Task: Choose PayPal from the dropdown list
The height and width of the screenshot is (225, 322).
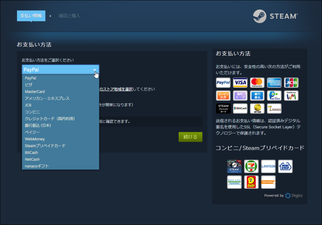Action: [61, 78]
